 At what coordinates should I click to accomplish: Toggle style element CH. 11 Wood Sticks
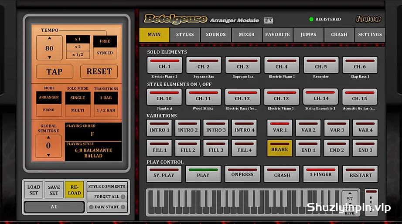(203, 97)
